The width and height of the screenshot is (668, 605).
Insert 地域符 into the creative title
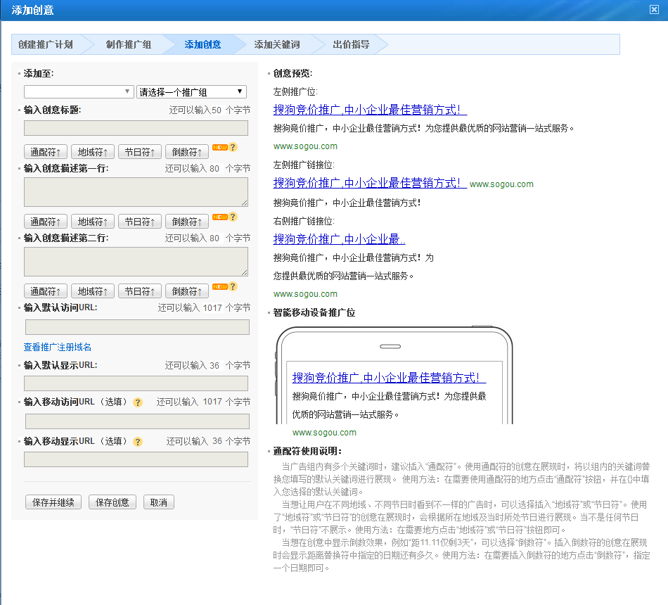coord(92,152)
